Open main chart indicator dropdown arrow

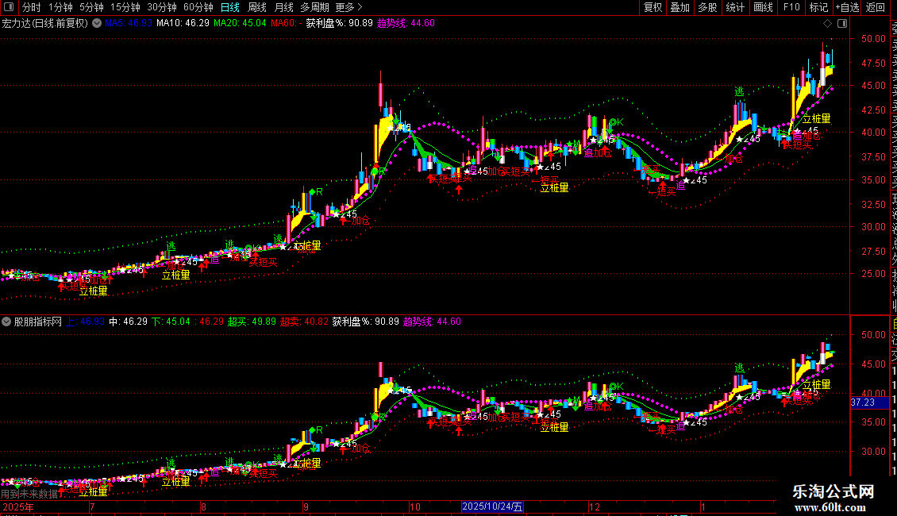point(97,23)
